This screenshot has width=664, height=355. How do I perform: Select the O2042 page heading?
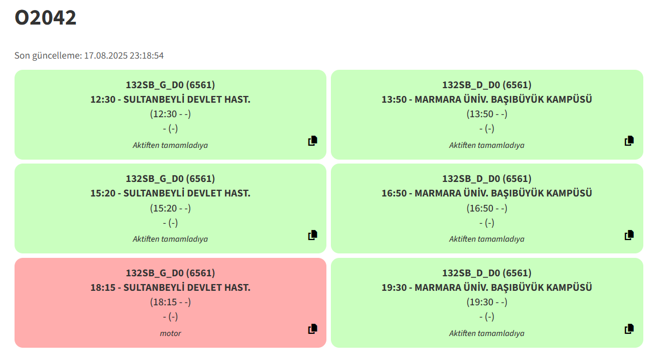[45, 18]
